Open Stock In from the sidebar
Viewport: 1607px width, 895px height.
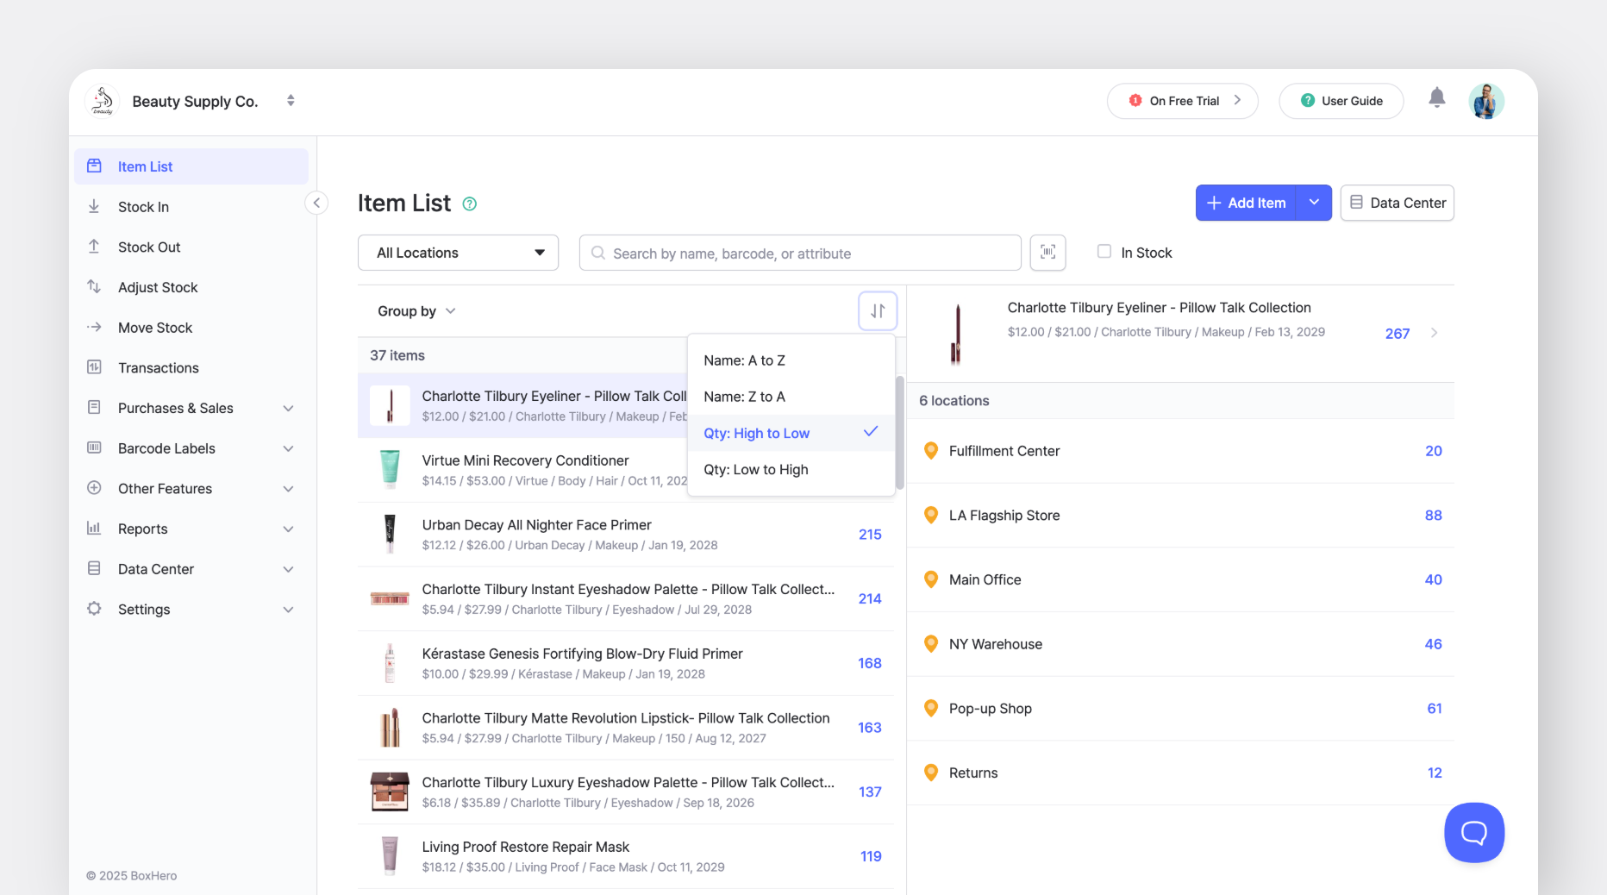point(143,207)
